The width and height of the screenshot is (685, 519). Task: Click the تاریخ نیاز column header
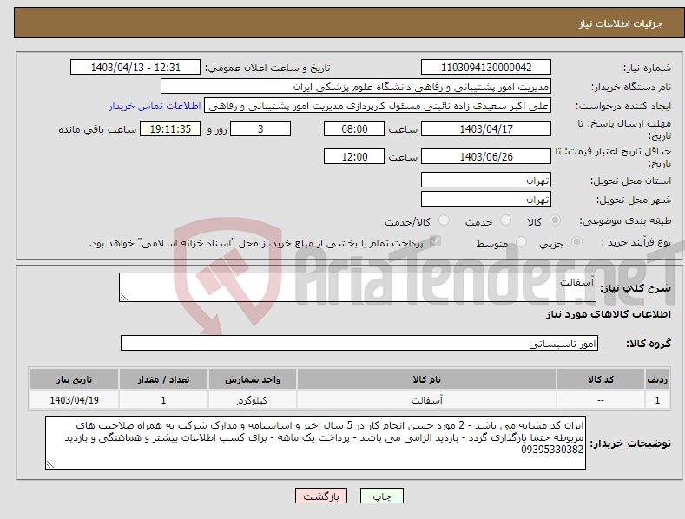75,379
